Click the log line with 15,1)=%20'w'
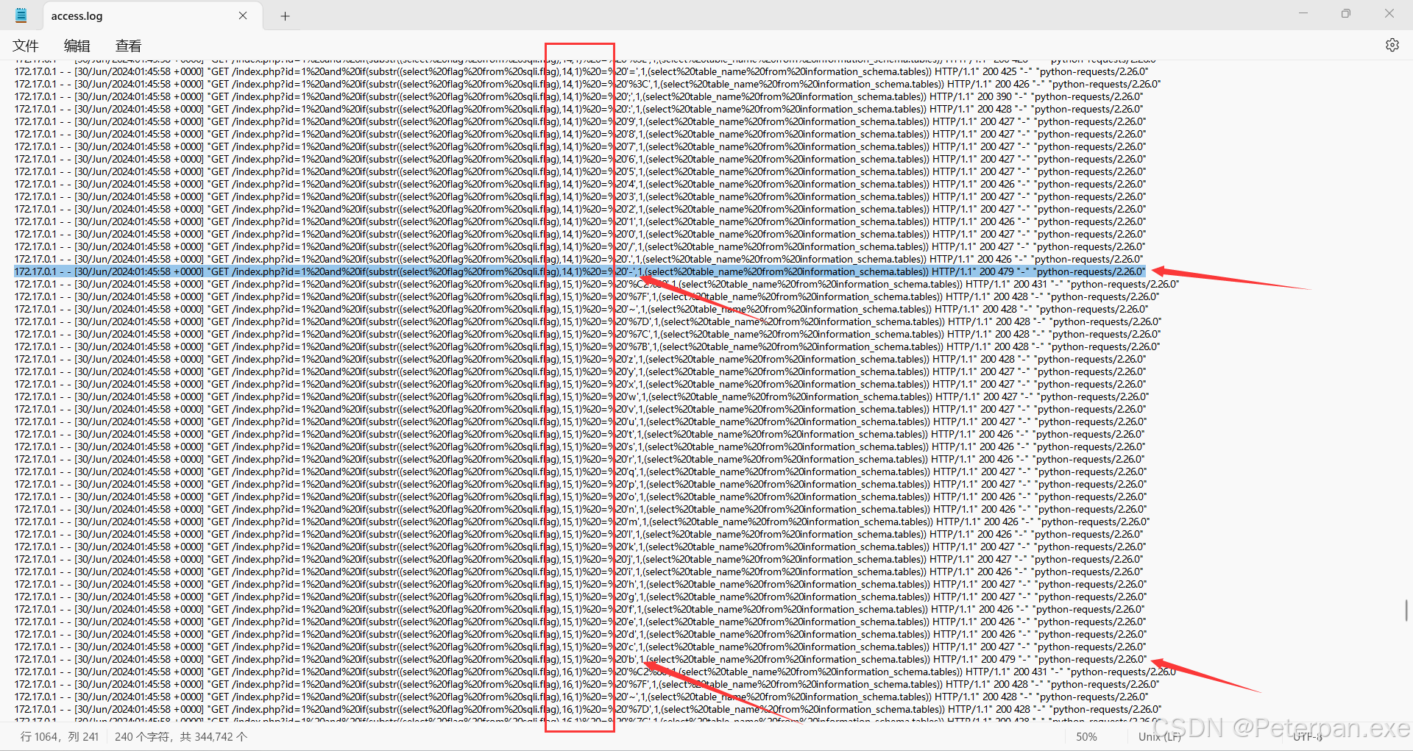 581,396
